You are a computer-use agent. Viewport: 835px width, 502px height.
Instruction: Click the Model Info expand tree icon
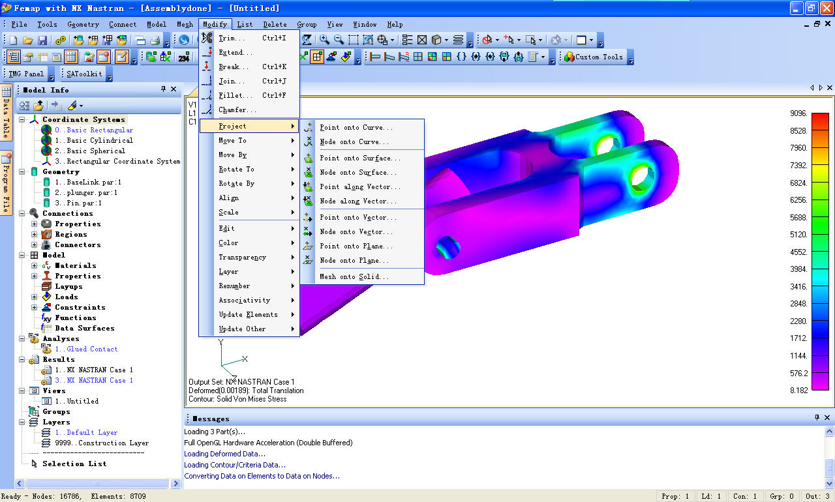tap(24, 105)
